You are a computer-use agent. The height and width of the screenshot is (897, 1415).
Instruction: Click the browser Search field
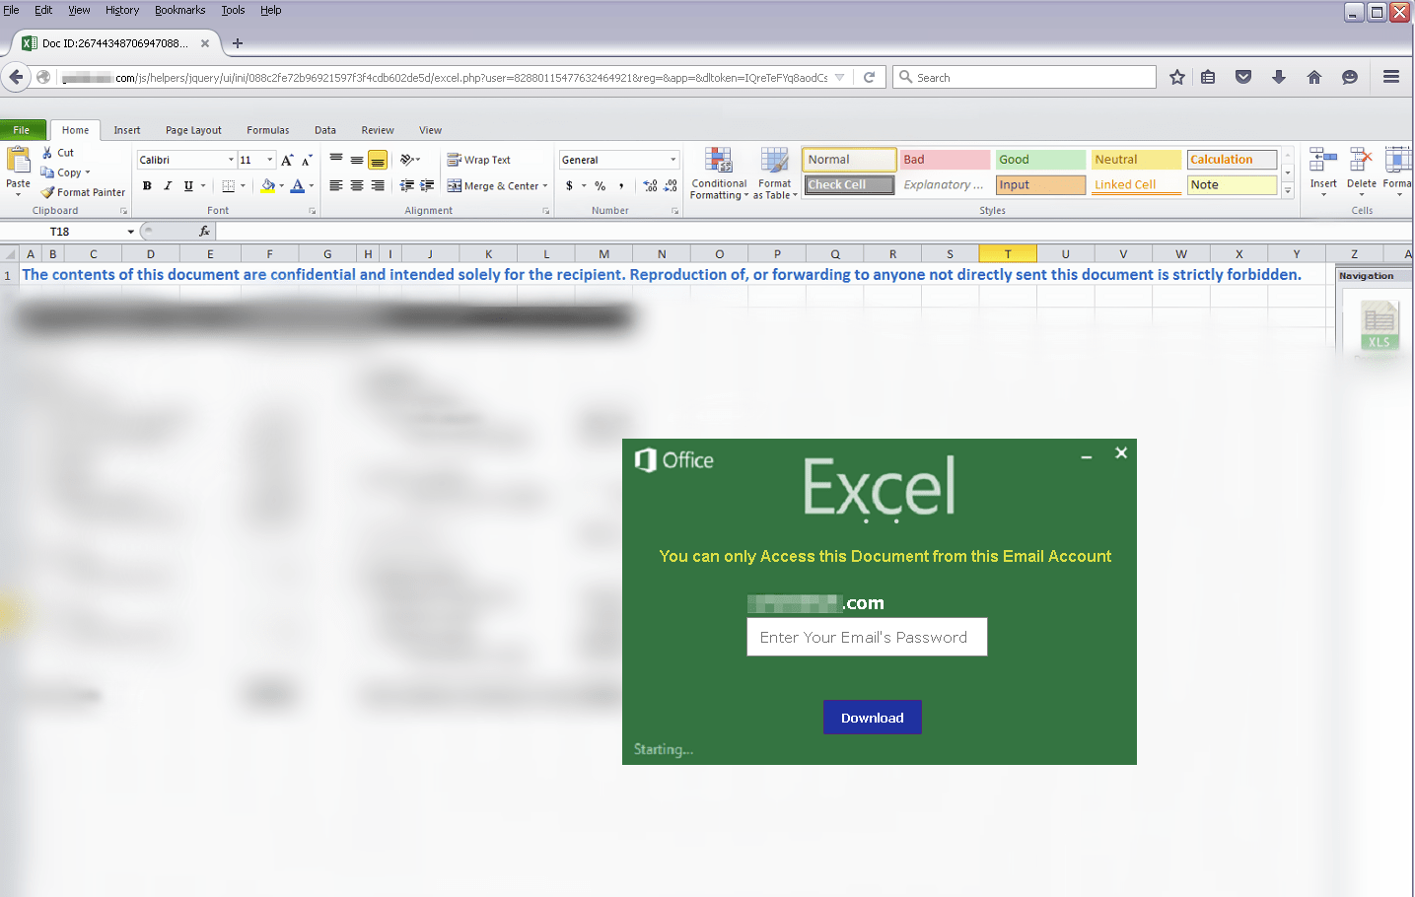(1025, 77)
